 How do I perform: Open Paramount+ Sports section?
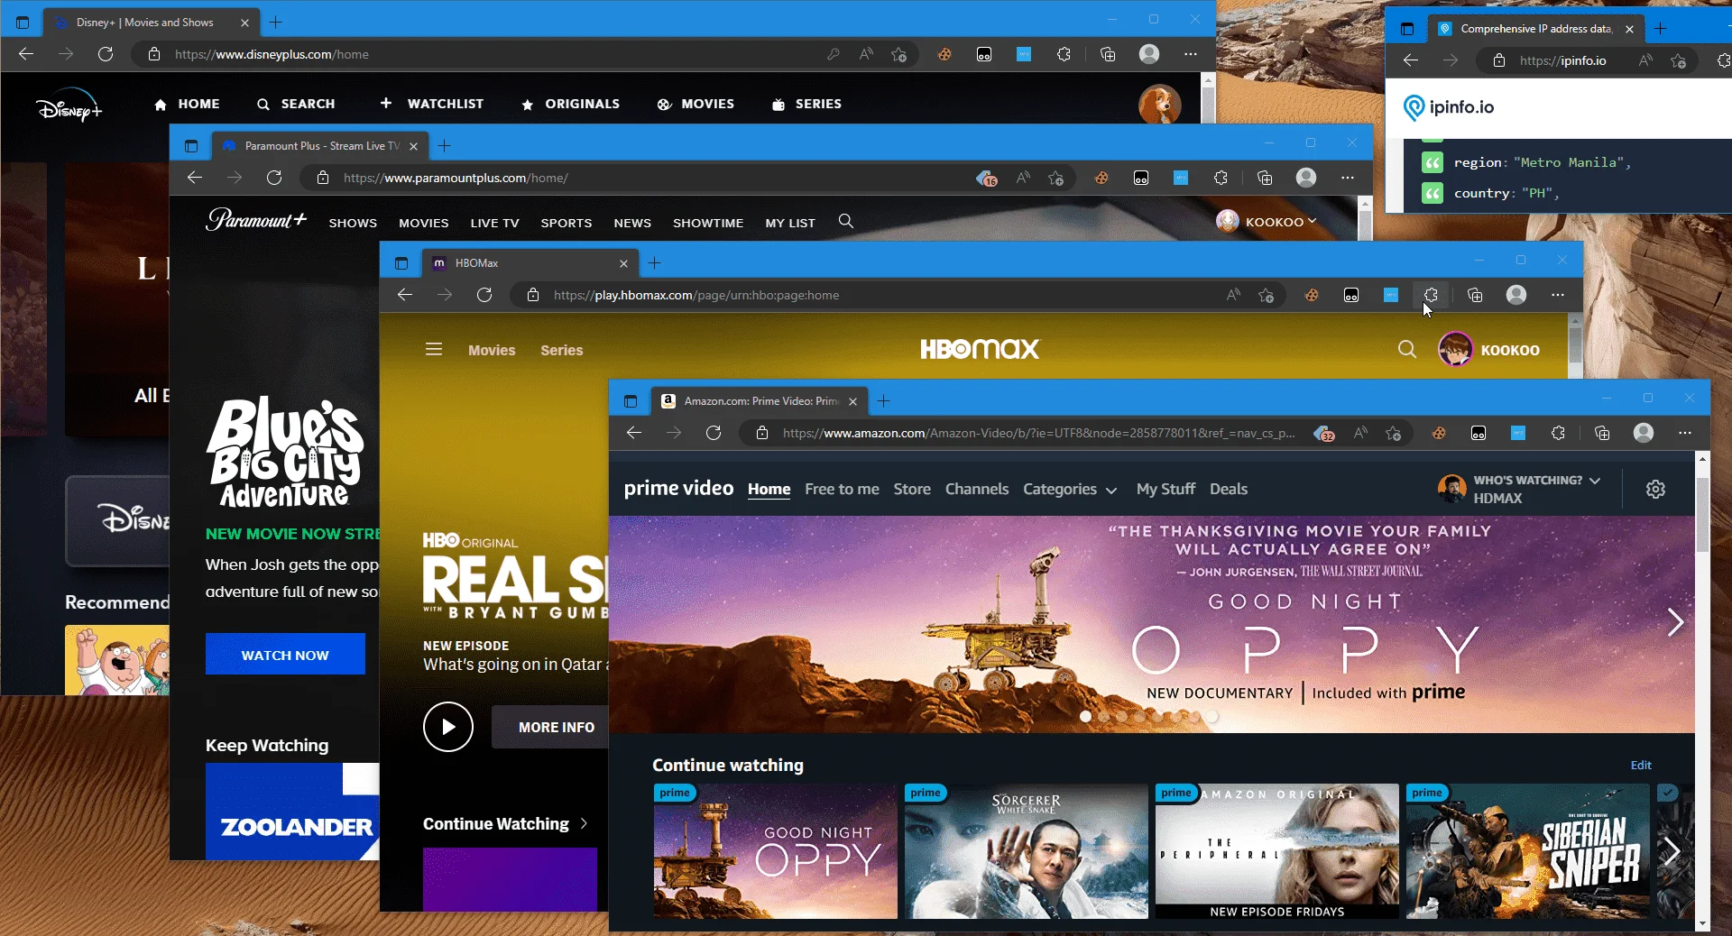(567, 223)
